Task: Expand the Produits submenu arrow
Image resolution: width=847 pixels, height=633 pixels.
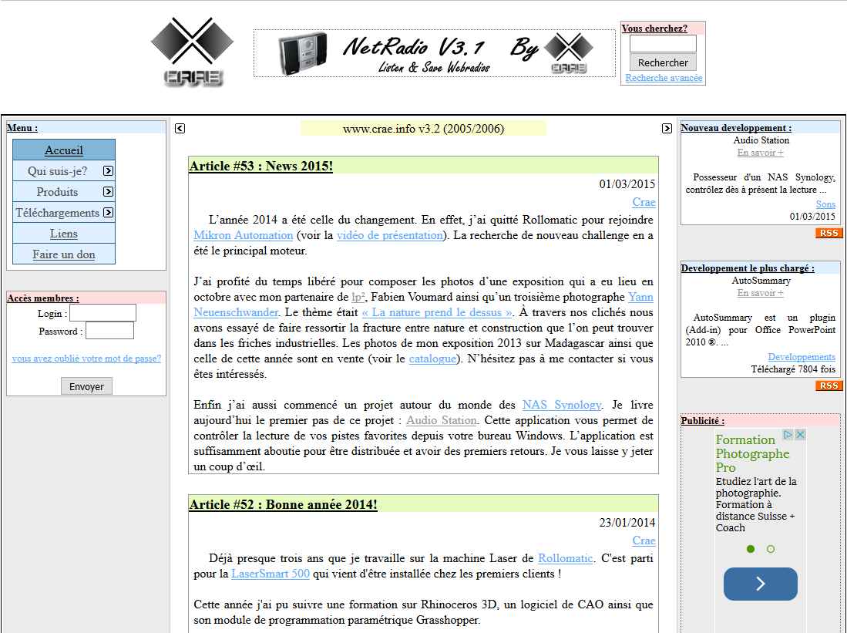Action: coord(108,191)
